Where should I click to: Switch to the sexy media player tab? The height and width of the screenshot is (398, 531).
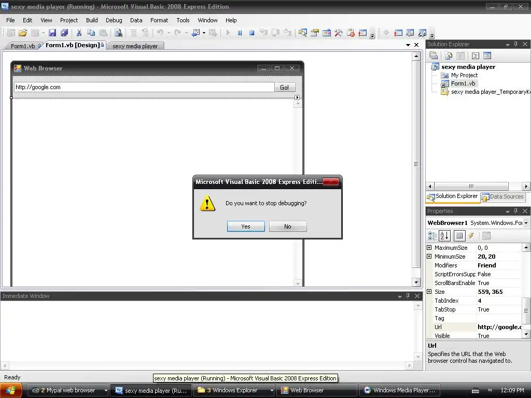[135, 46]
